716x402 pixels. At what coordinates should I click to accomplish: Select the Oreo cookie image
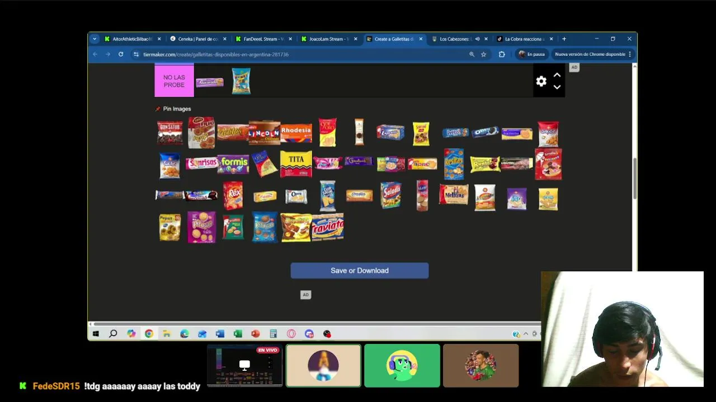coord(485,132)
